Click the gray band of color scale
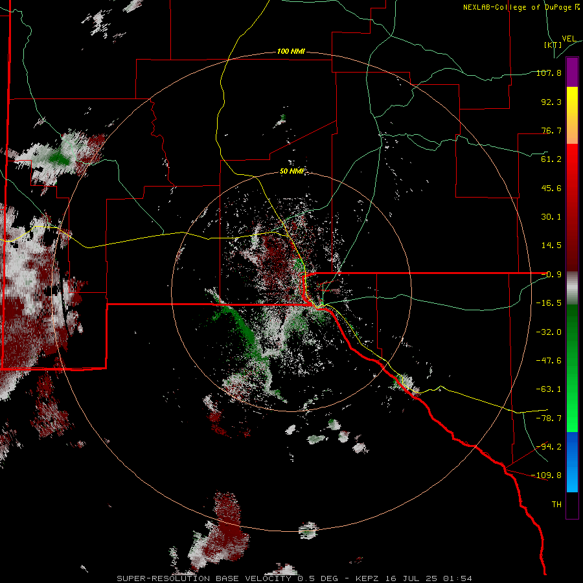 click(572, 288)
